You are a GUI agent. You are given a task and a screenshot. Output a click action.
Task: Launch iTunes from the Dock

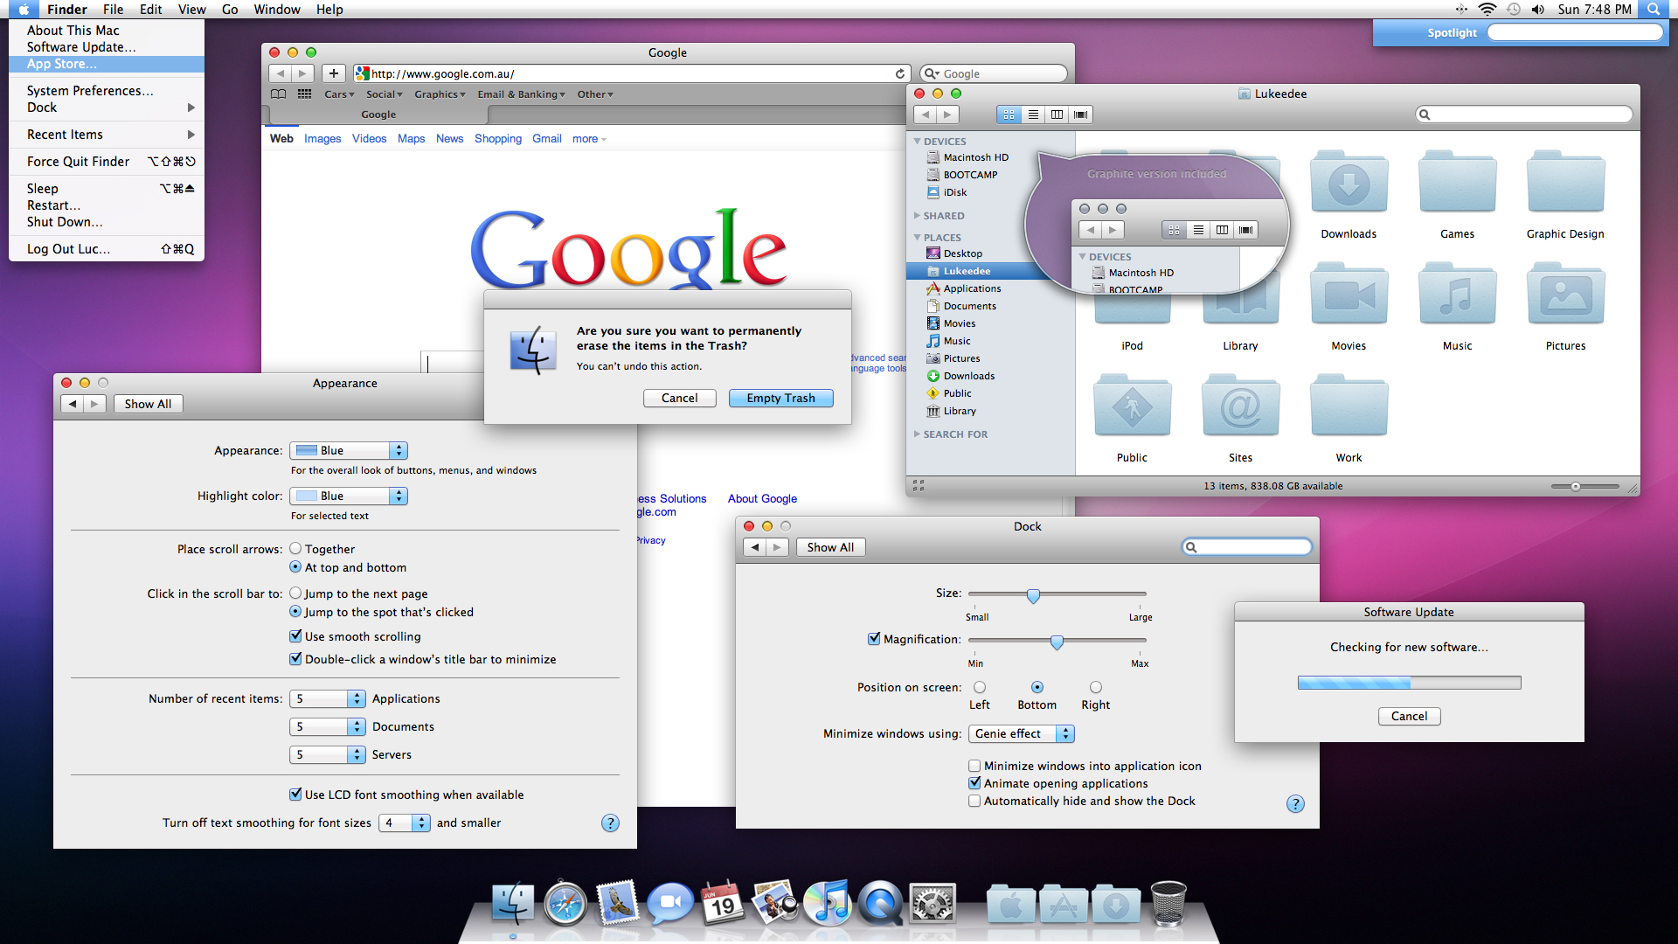pyautogui.click(x=828, y=903)
